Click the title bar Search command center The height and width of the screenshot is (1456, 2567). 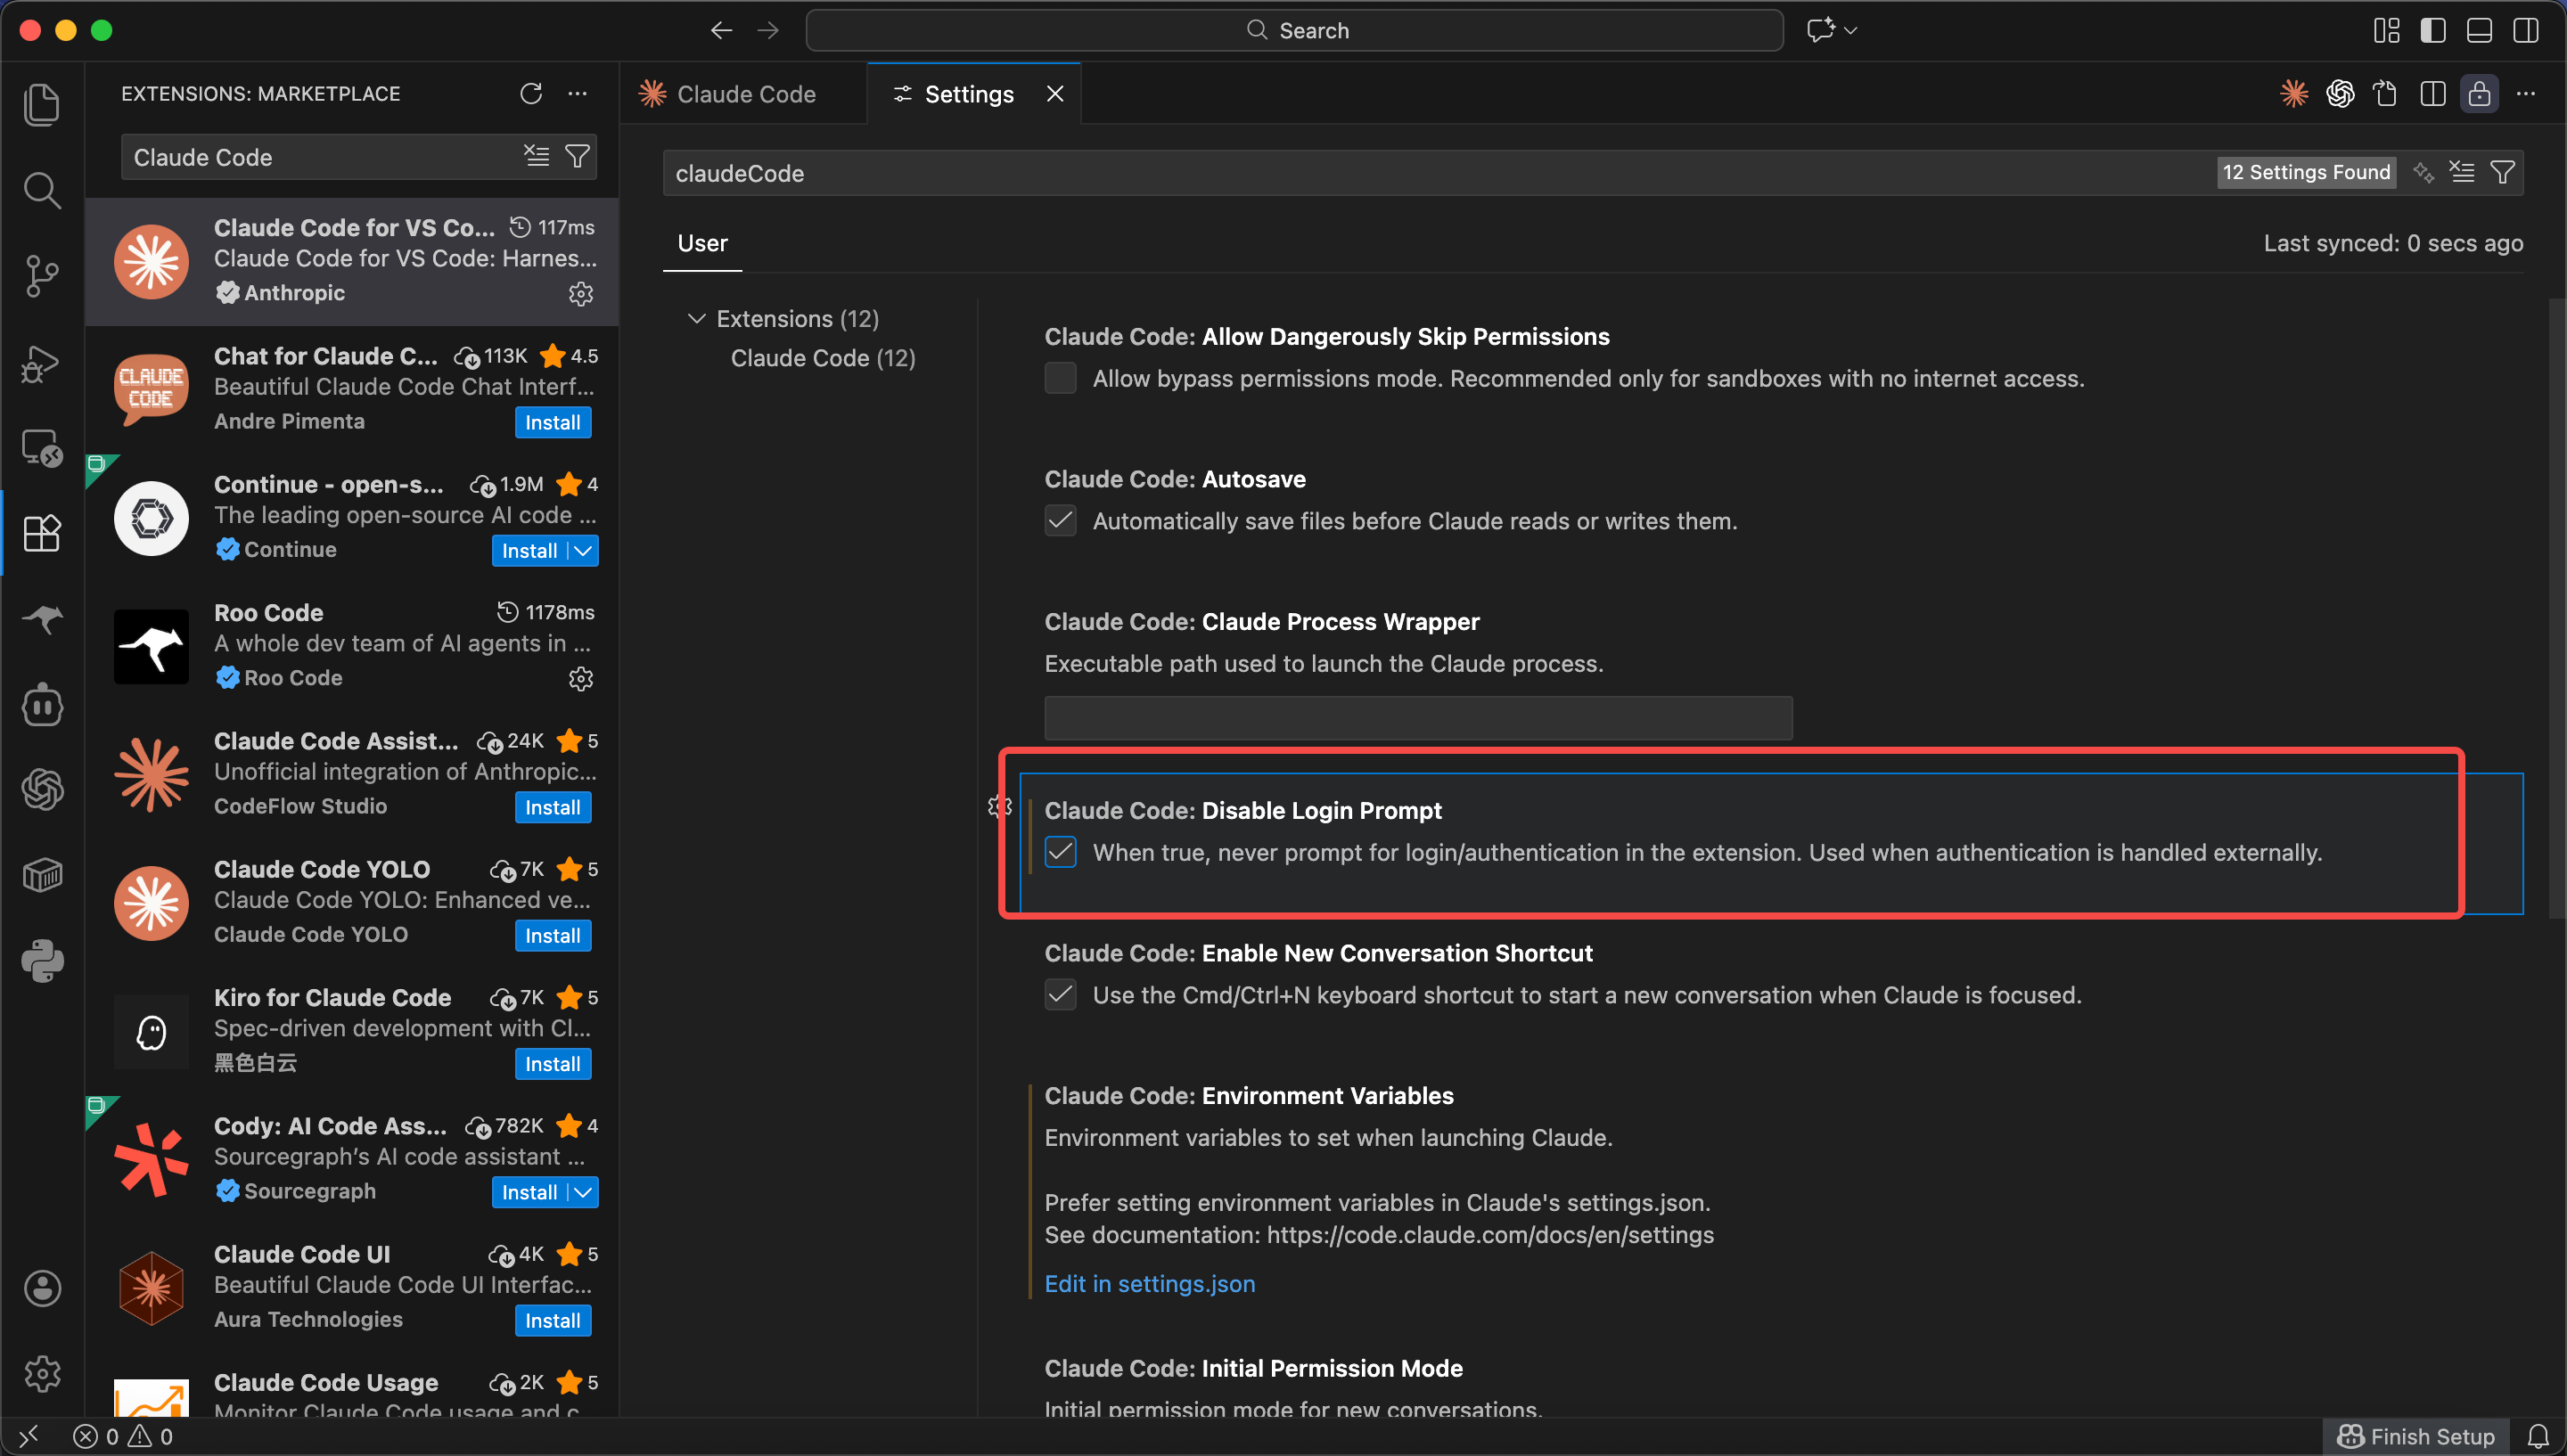[x=1294, y=30]
